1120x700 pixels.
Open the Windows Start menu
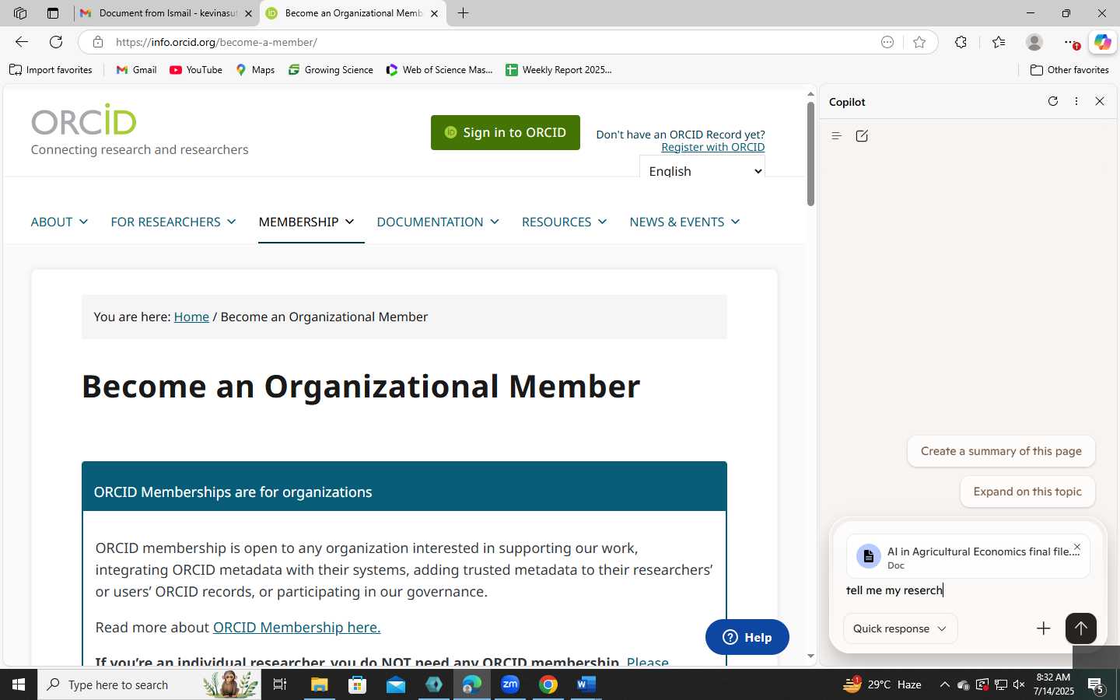pyautogui.click(x=19, y=684)
